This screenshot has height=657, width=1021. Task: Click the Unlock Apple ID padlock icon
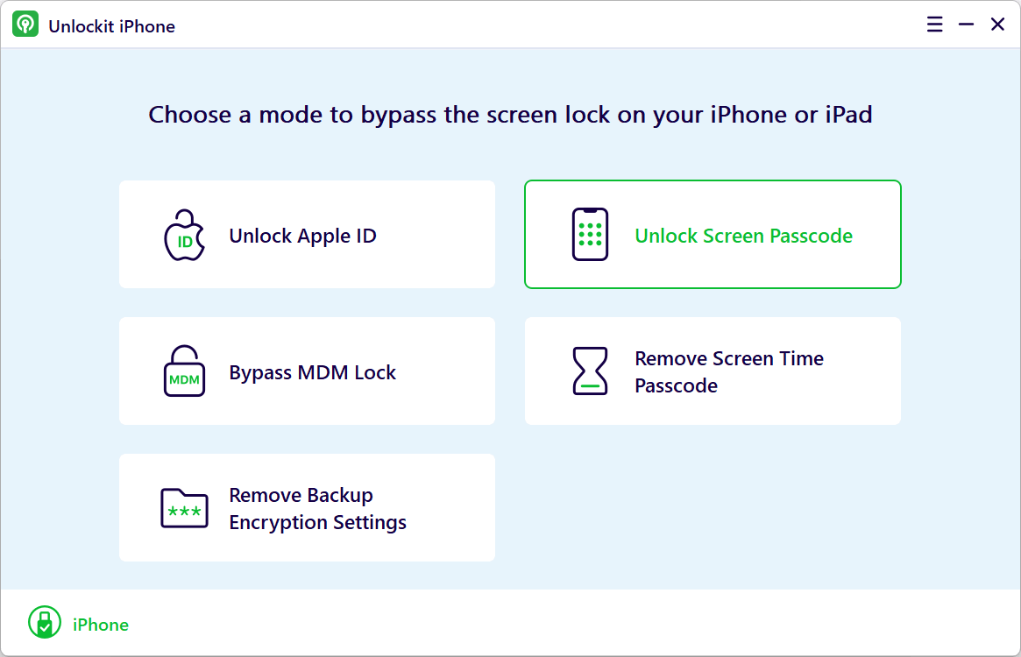point(184,235)
